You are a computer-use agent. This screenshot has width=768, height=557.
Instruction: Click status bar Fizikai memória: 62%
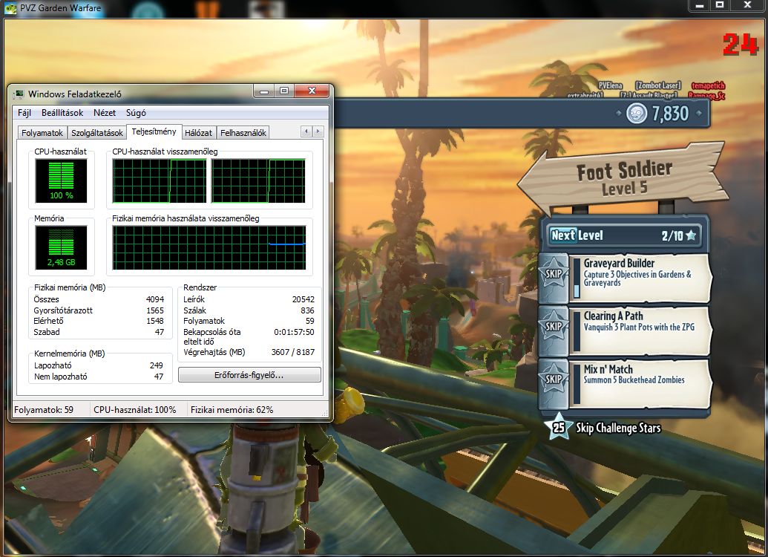(x=232, y=410)
